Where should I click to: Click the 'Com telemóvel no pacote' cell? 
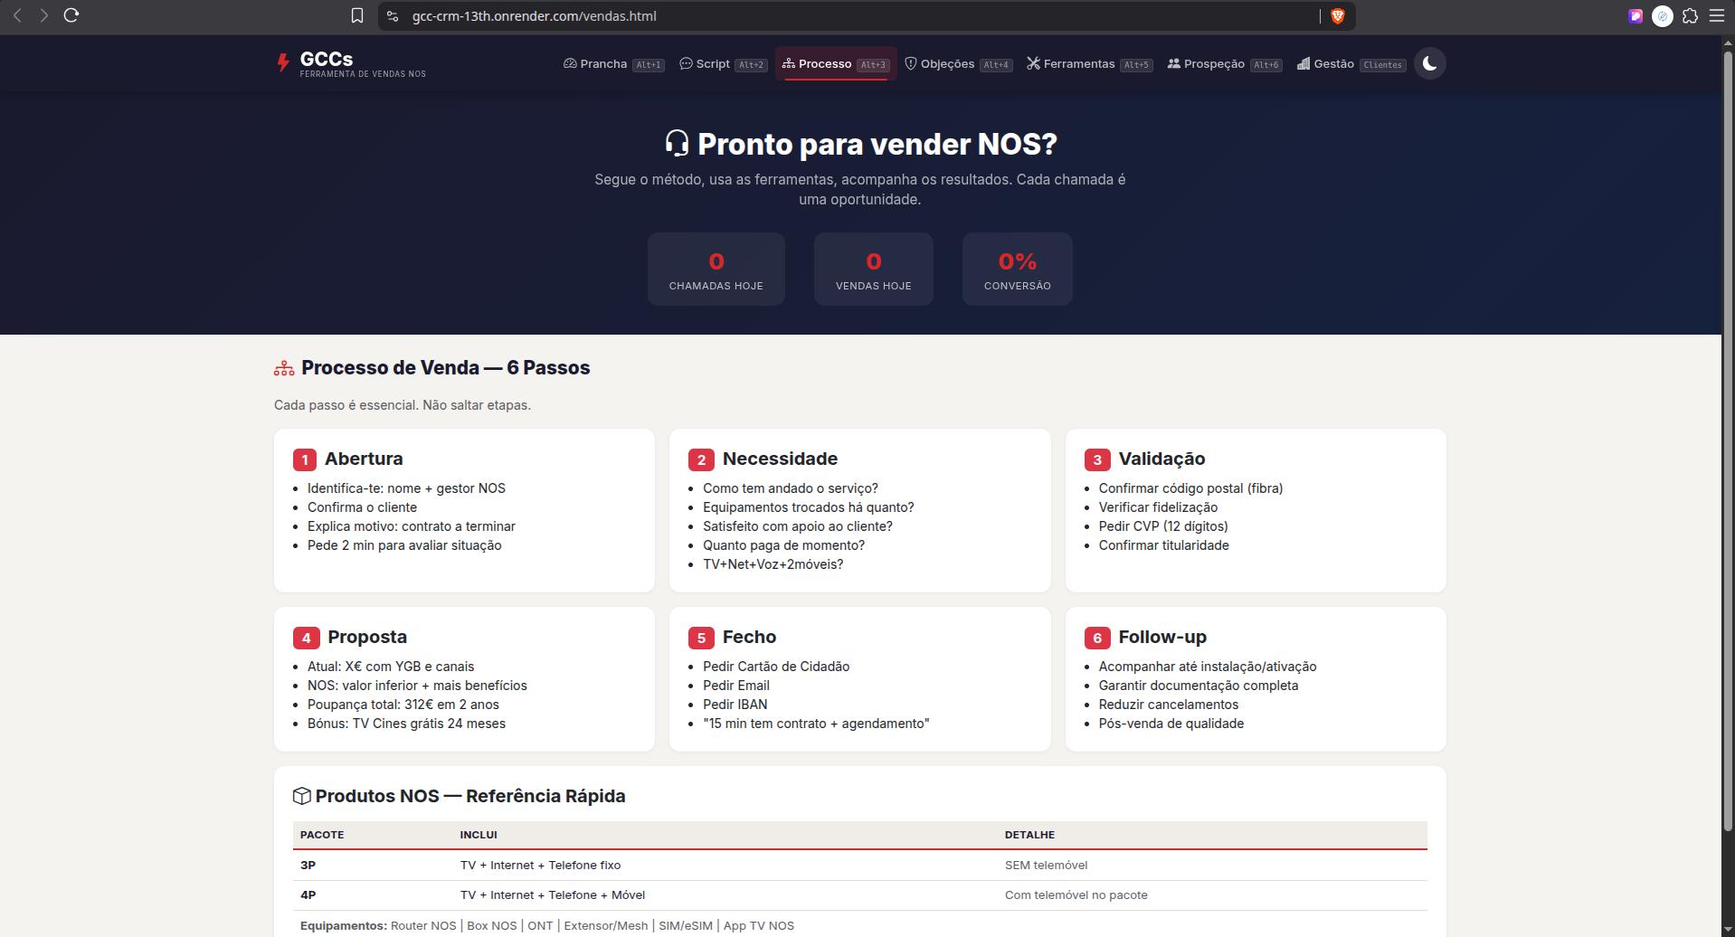pyautogui.click(x=1076, y=894)
